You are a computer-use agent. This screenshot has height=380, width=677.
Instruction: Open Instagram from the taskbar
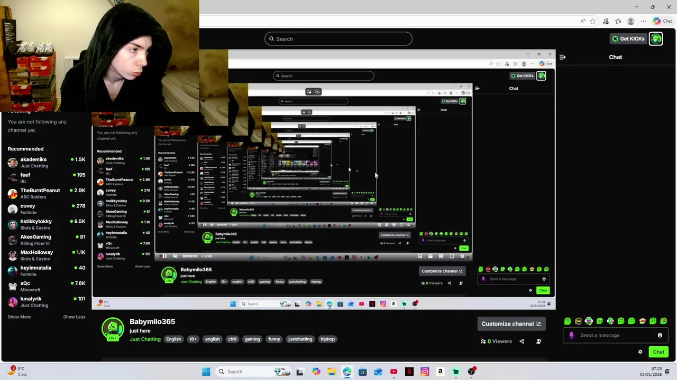point(425,372)
